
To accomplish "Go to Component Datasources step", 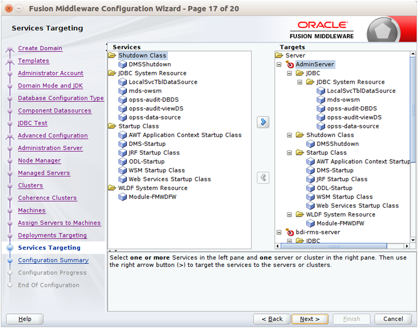I will click(x=55, y=110).
